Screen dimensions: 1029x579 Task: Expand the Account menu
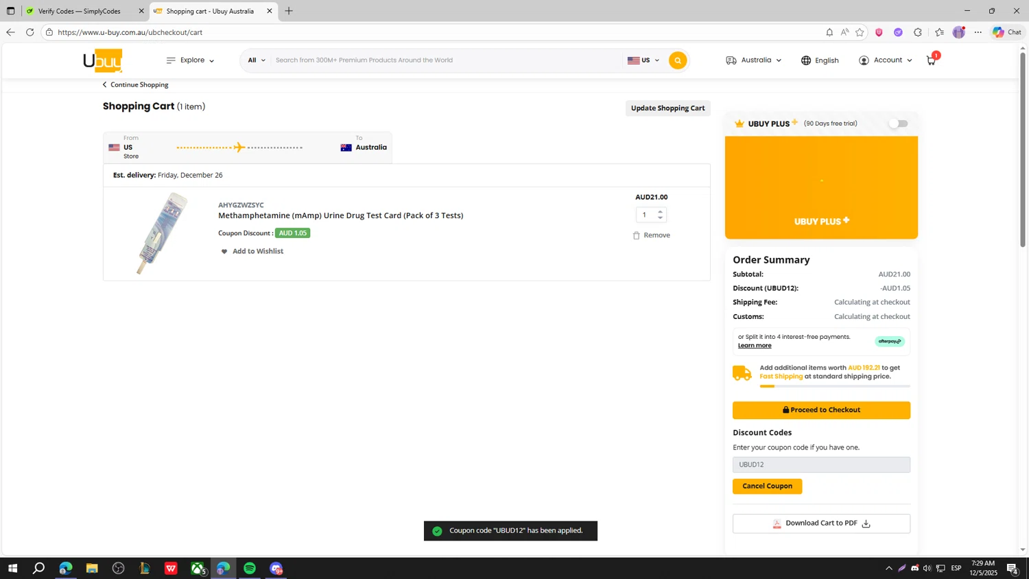[x=886, y=60]
